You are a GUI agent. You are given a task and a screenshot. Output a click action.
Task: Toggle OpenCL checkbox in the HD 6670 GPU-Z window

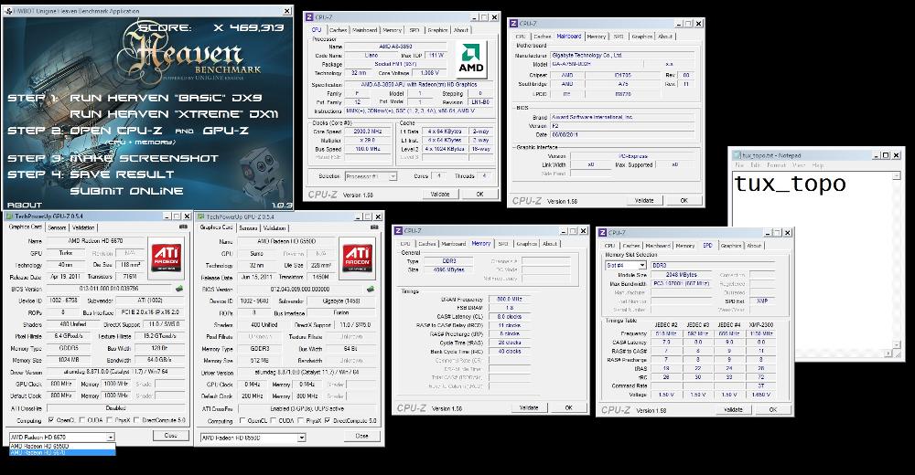click(x=51, y=420)
